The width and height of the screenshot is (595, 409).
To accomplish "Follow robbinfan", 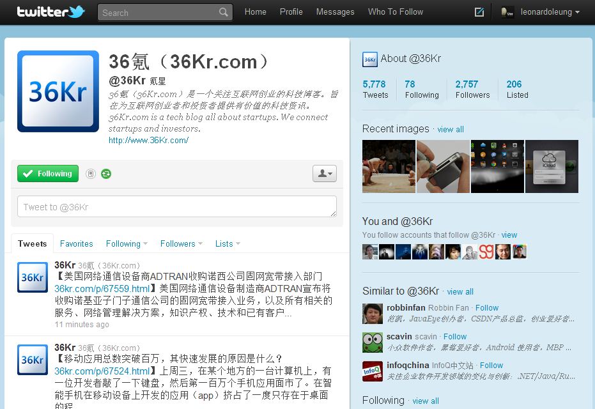I will (x=487, y=307).
